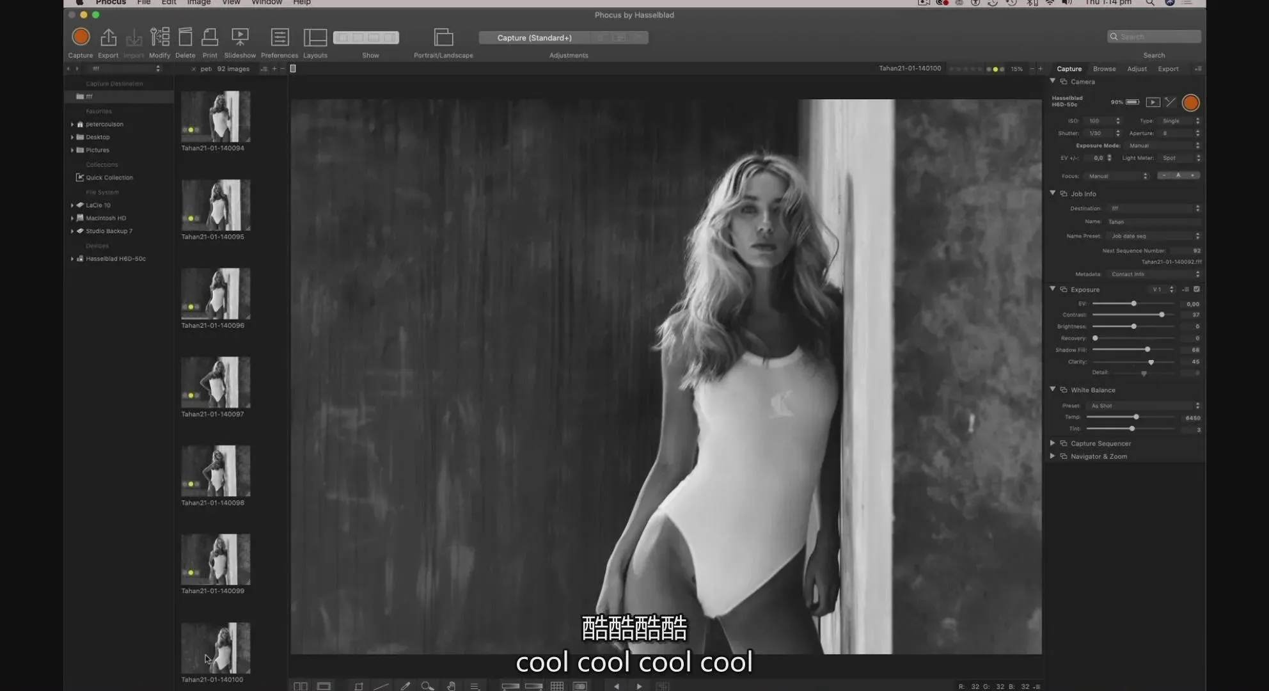Open camera live view button

(1153, 102)
